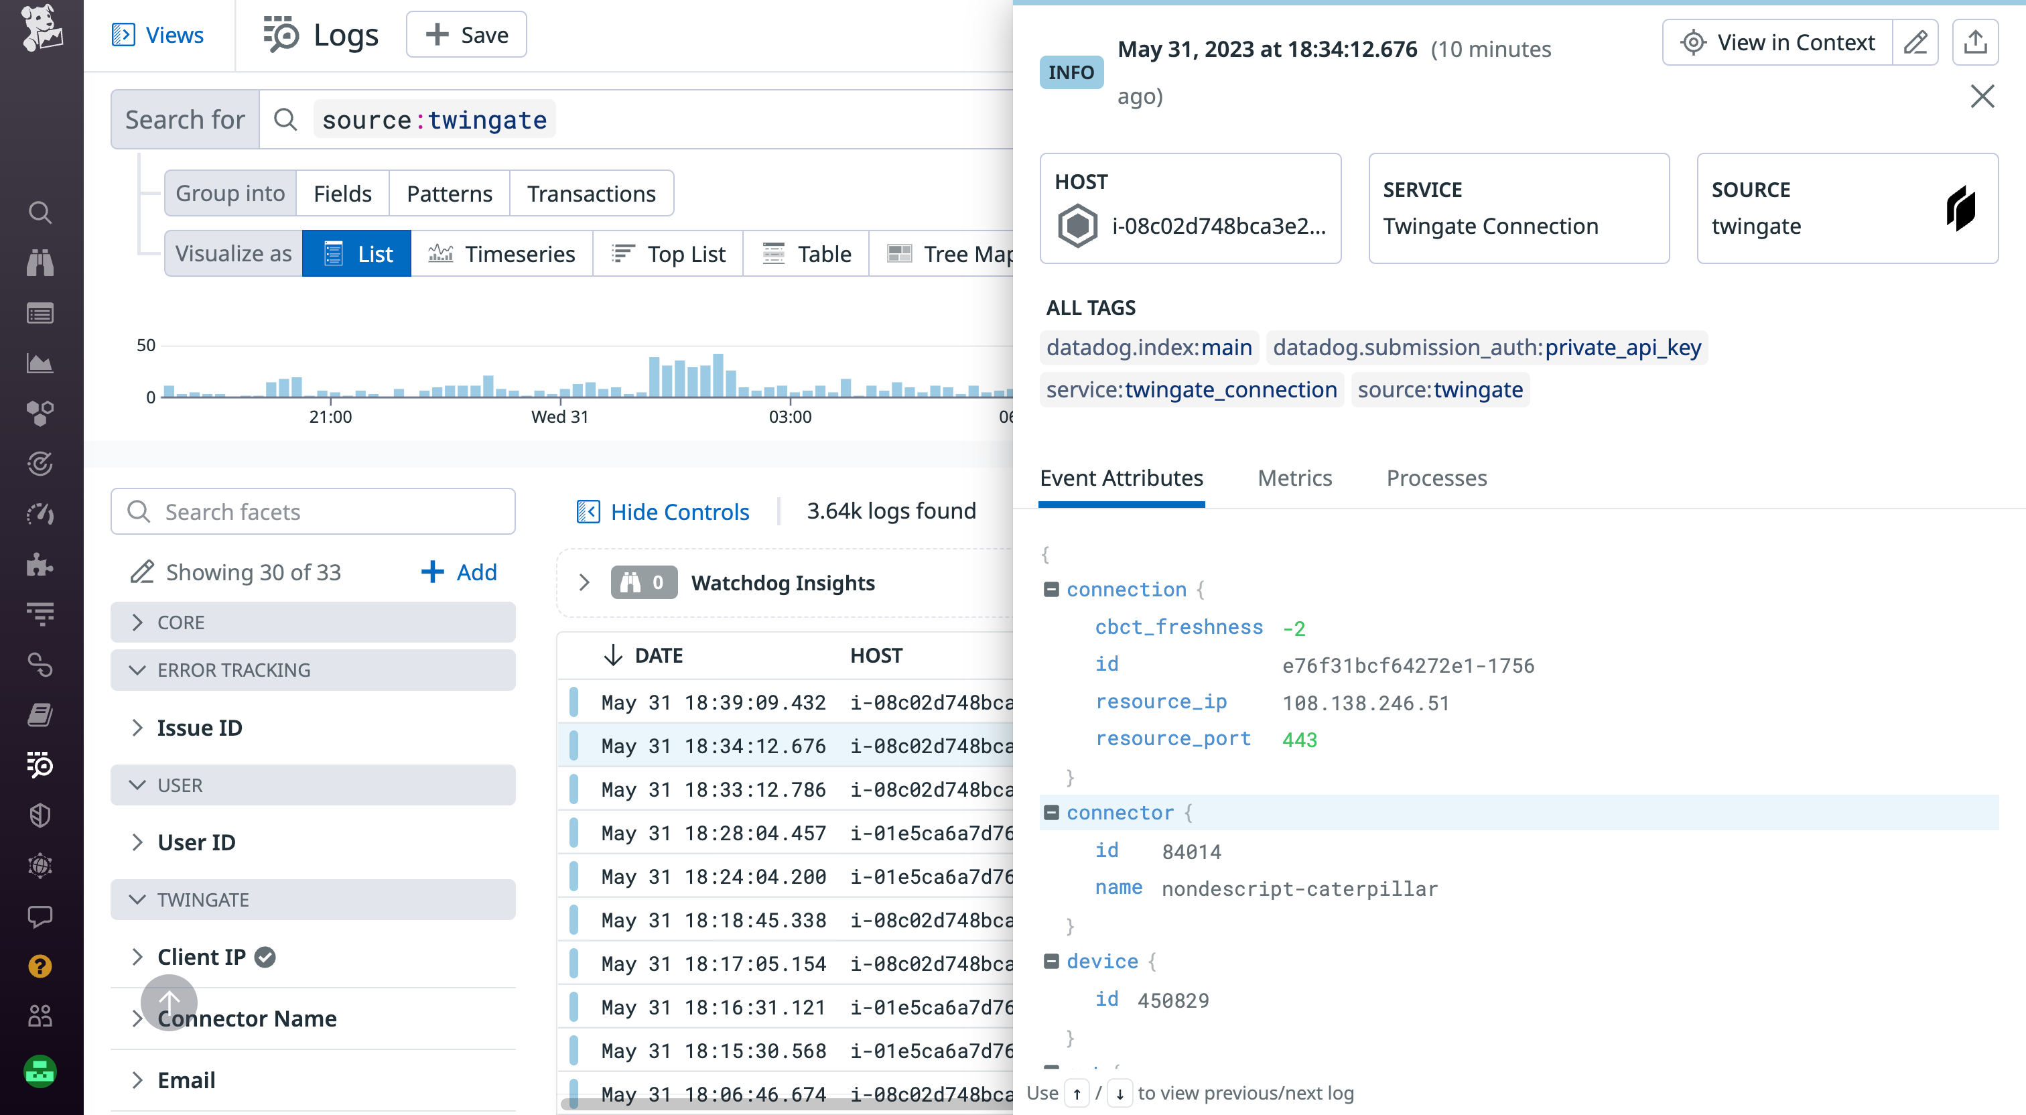Click the source:twingate search input field
Viewport: 2026px width, 1115px height.
[433, 119]
